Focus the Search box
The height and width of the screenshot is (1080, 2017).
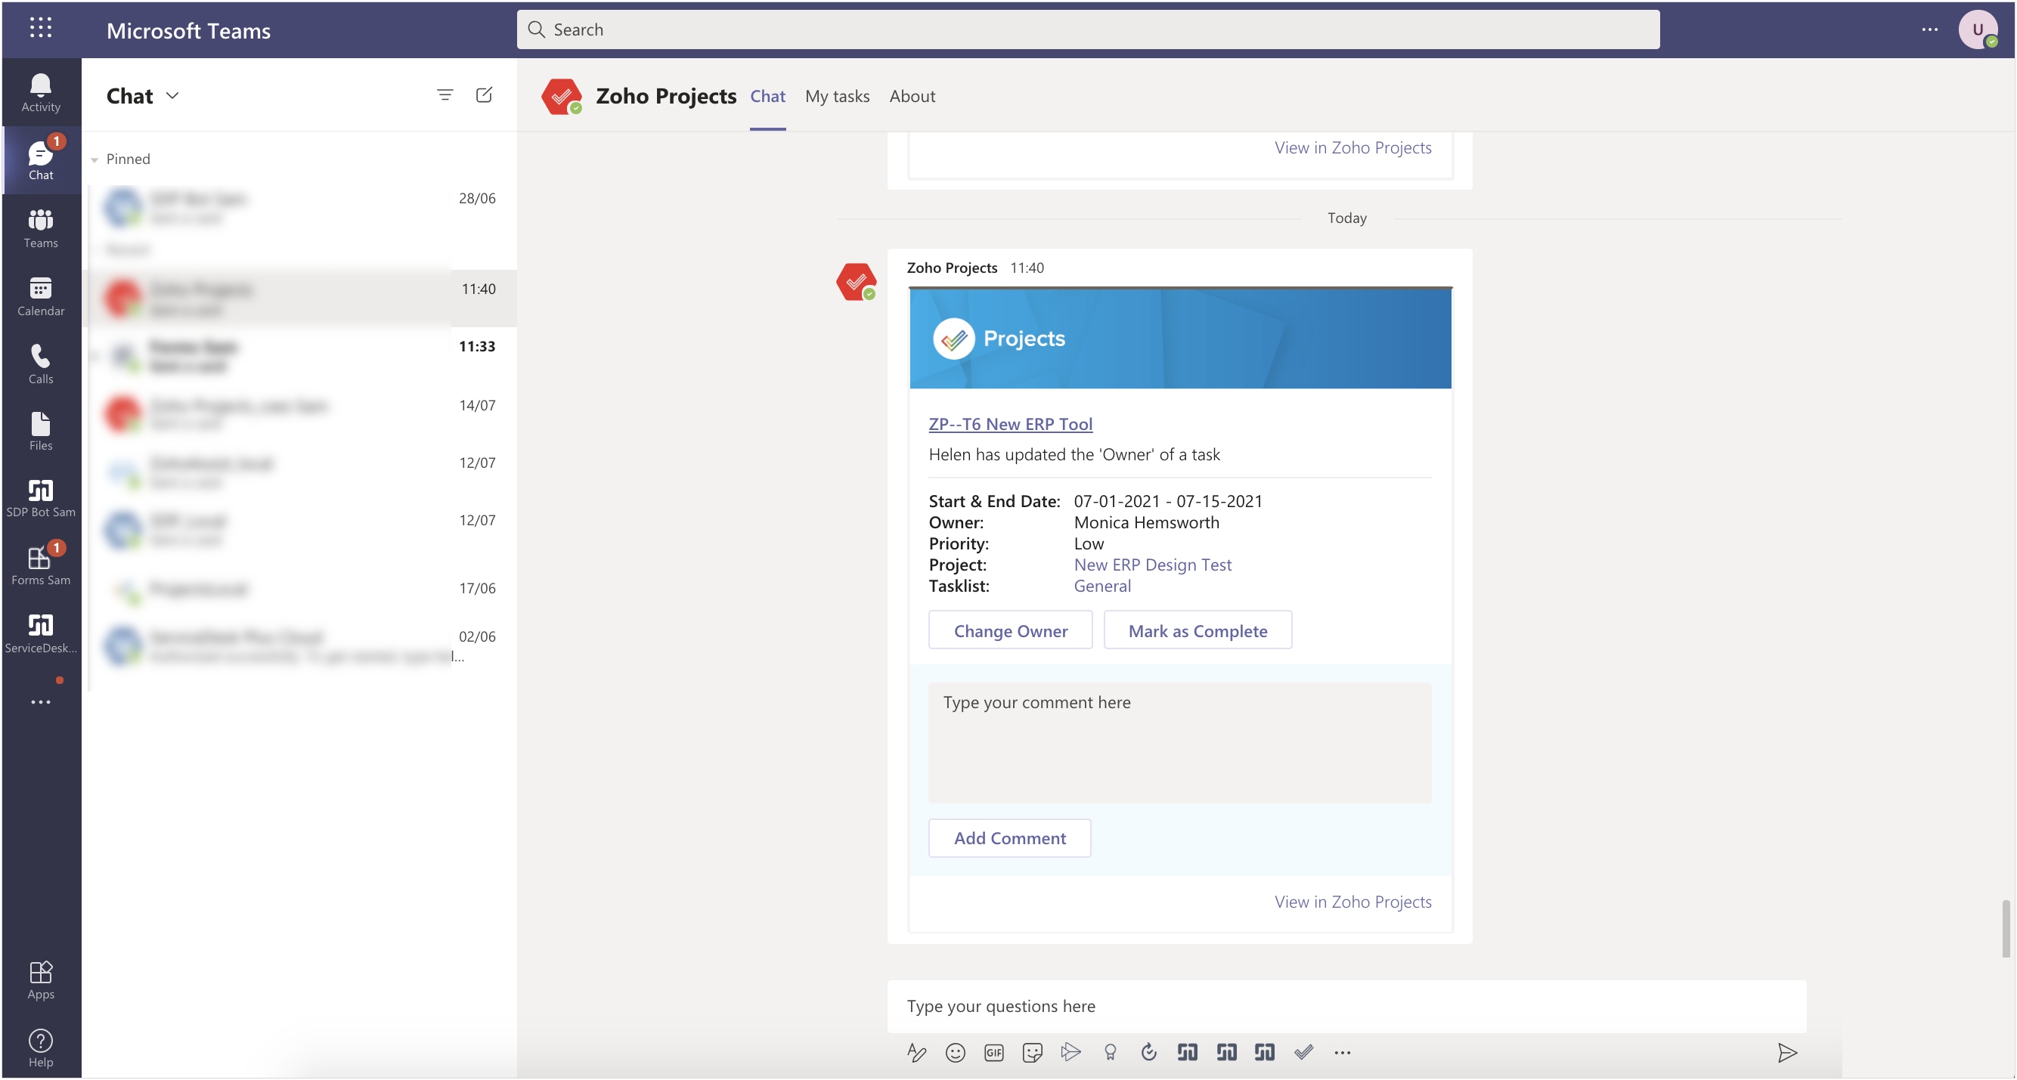[x=1088, y=29]
